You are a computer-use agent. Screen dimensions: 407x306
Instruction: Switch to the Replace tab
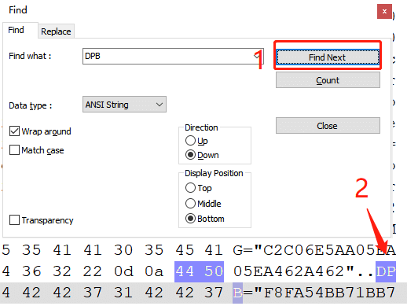click(x=56, y=31)
